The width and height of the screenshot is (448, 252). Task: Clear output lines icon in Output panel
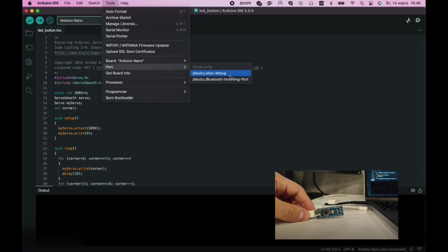pyautogui.click(x=413, y=190)
